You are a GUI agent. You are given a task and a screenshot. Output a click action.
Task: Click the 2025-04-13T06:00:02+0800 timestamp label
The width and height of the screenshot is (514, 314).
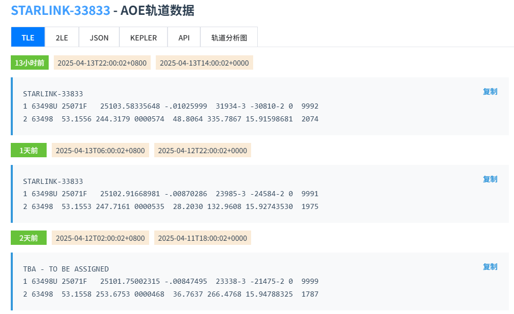pyautogui.click(x=100, y=151)
